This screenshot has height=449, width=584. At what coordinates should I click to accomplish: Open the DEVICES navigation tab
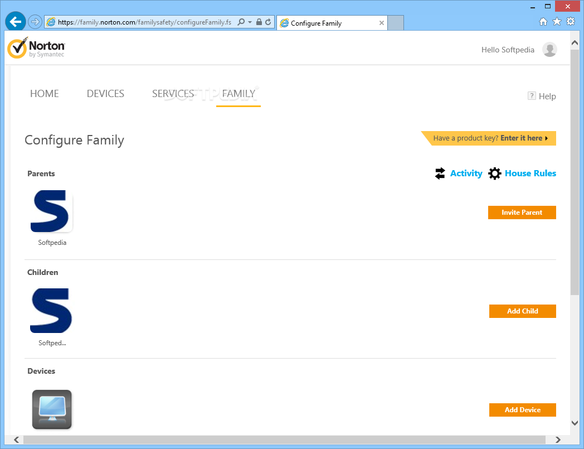105,94
